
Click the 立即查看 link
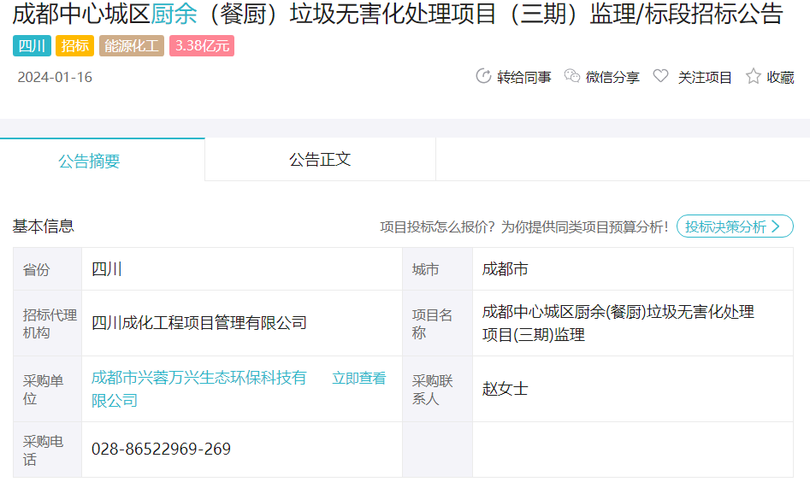point(359,379)
